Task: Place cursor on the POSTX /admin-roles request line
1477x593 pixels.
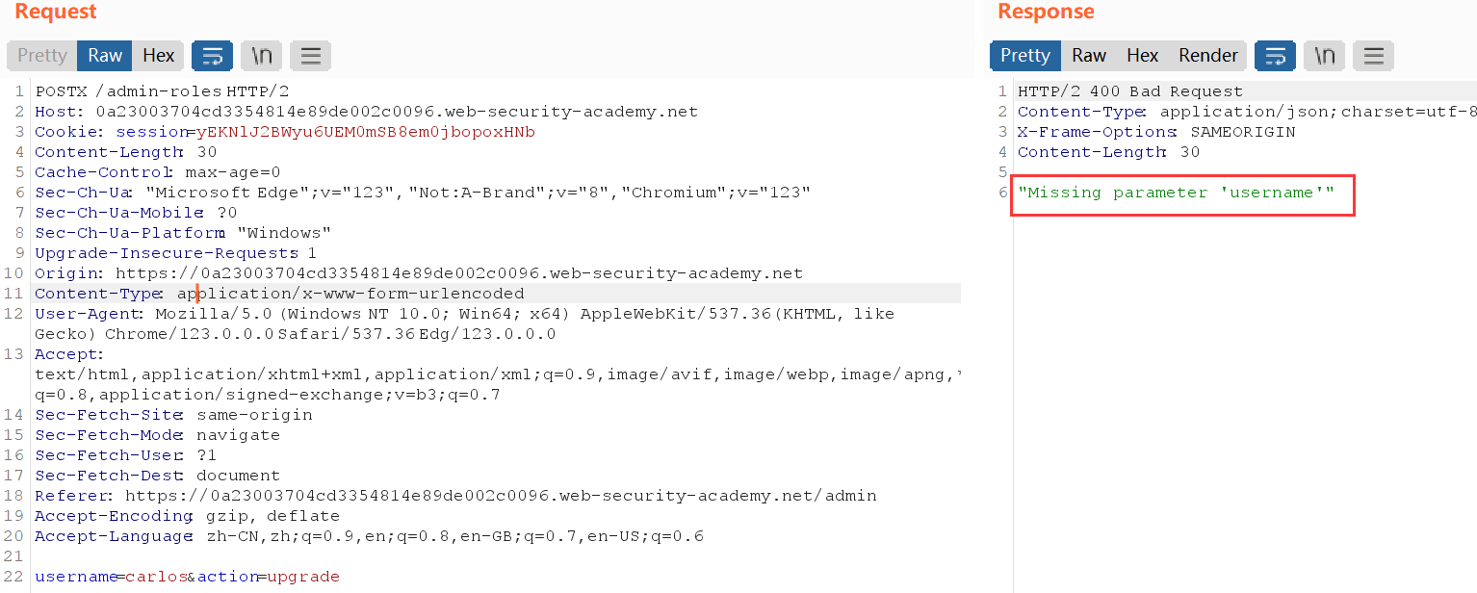Action: [x=162, y=91]
